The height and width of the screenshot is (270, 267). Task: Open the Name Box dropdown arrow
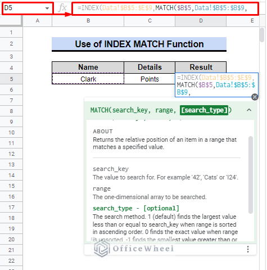point(47,8)
